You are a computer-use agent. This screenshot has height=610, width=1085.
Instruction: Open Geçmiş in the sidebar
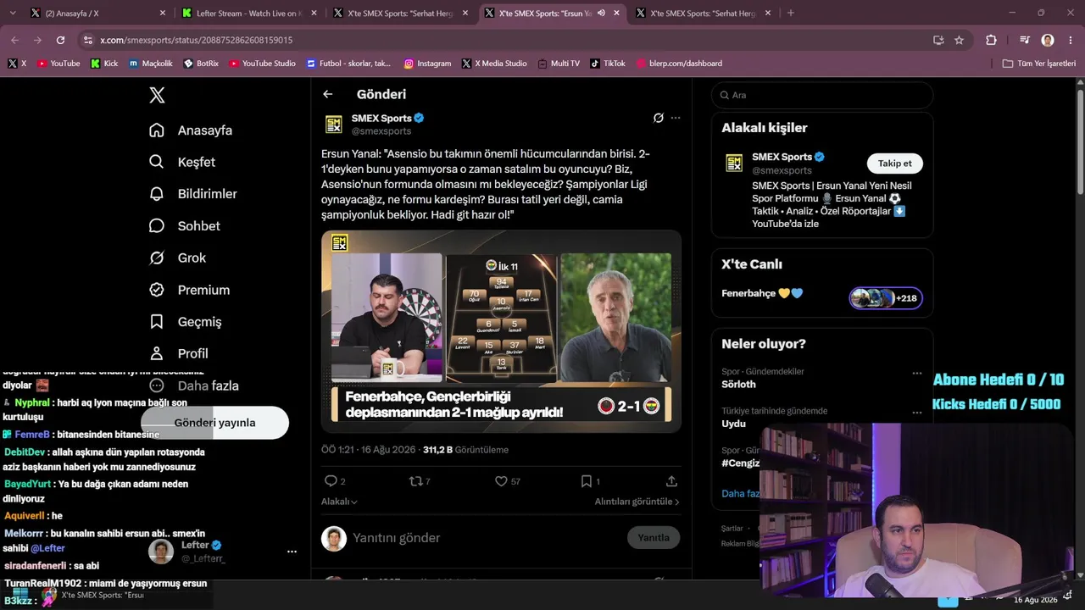(x=186, y=322)
